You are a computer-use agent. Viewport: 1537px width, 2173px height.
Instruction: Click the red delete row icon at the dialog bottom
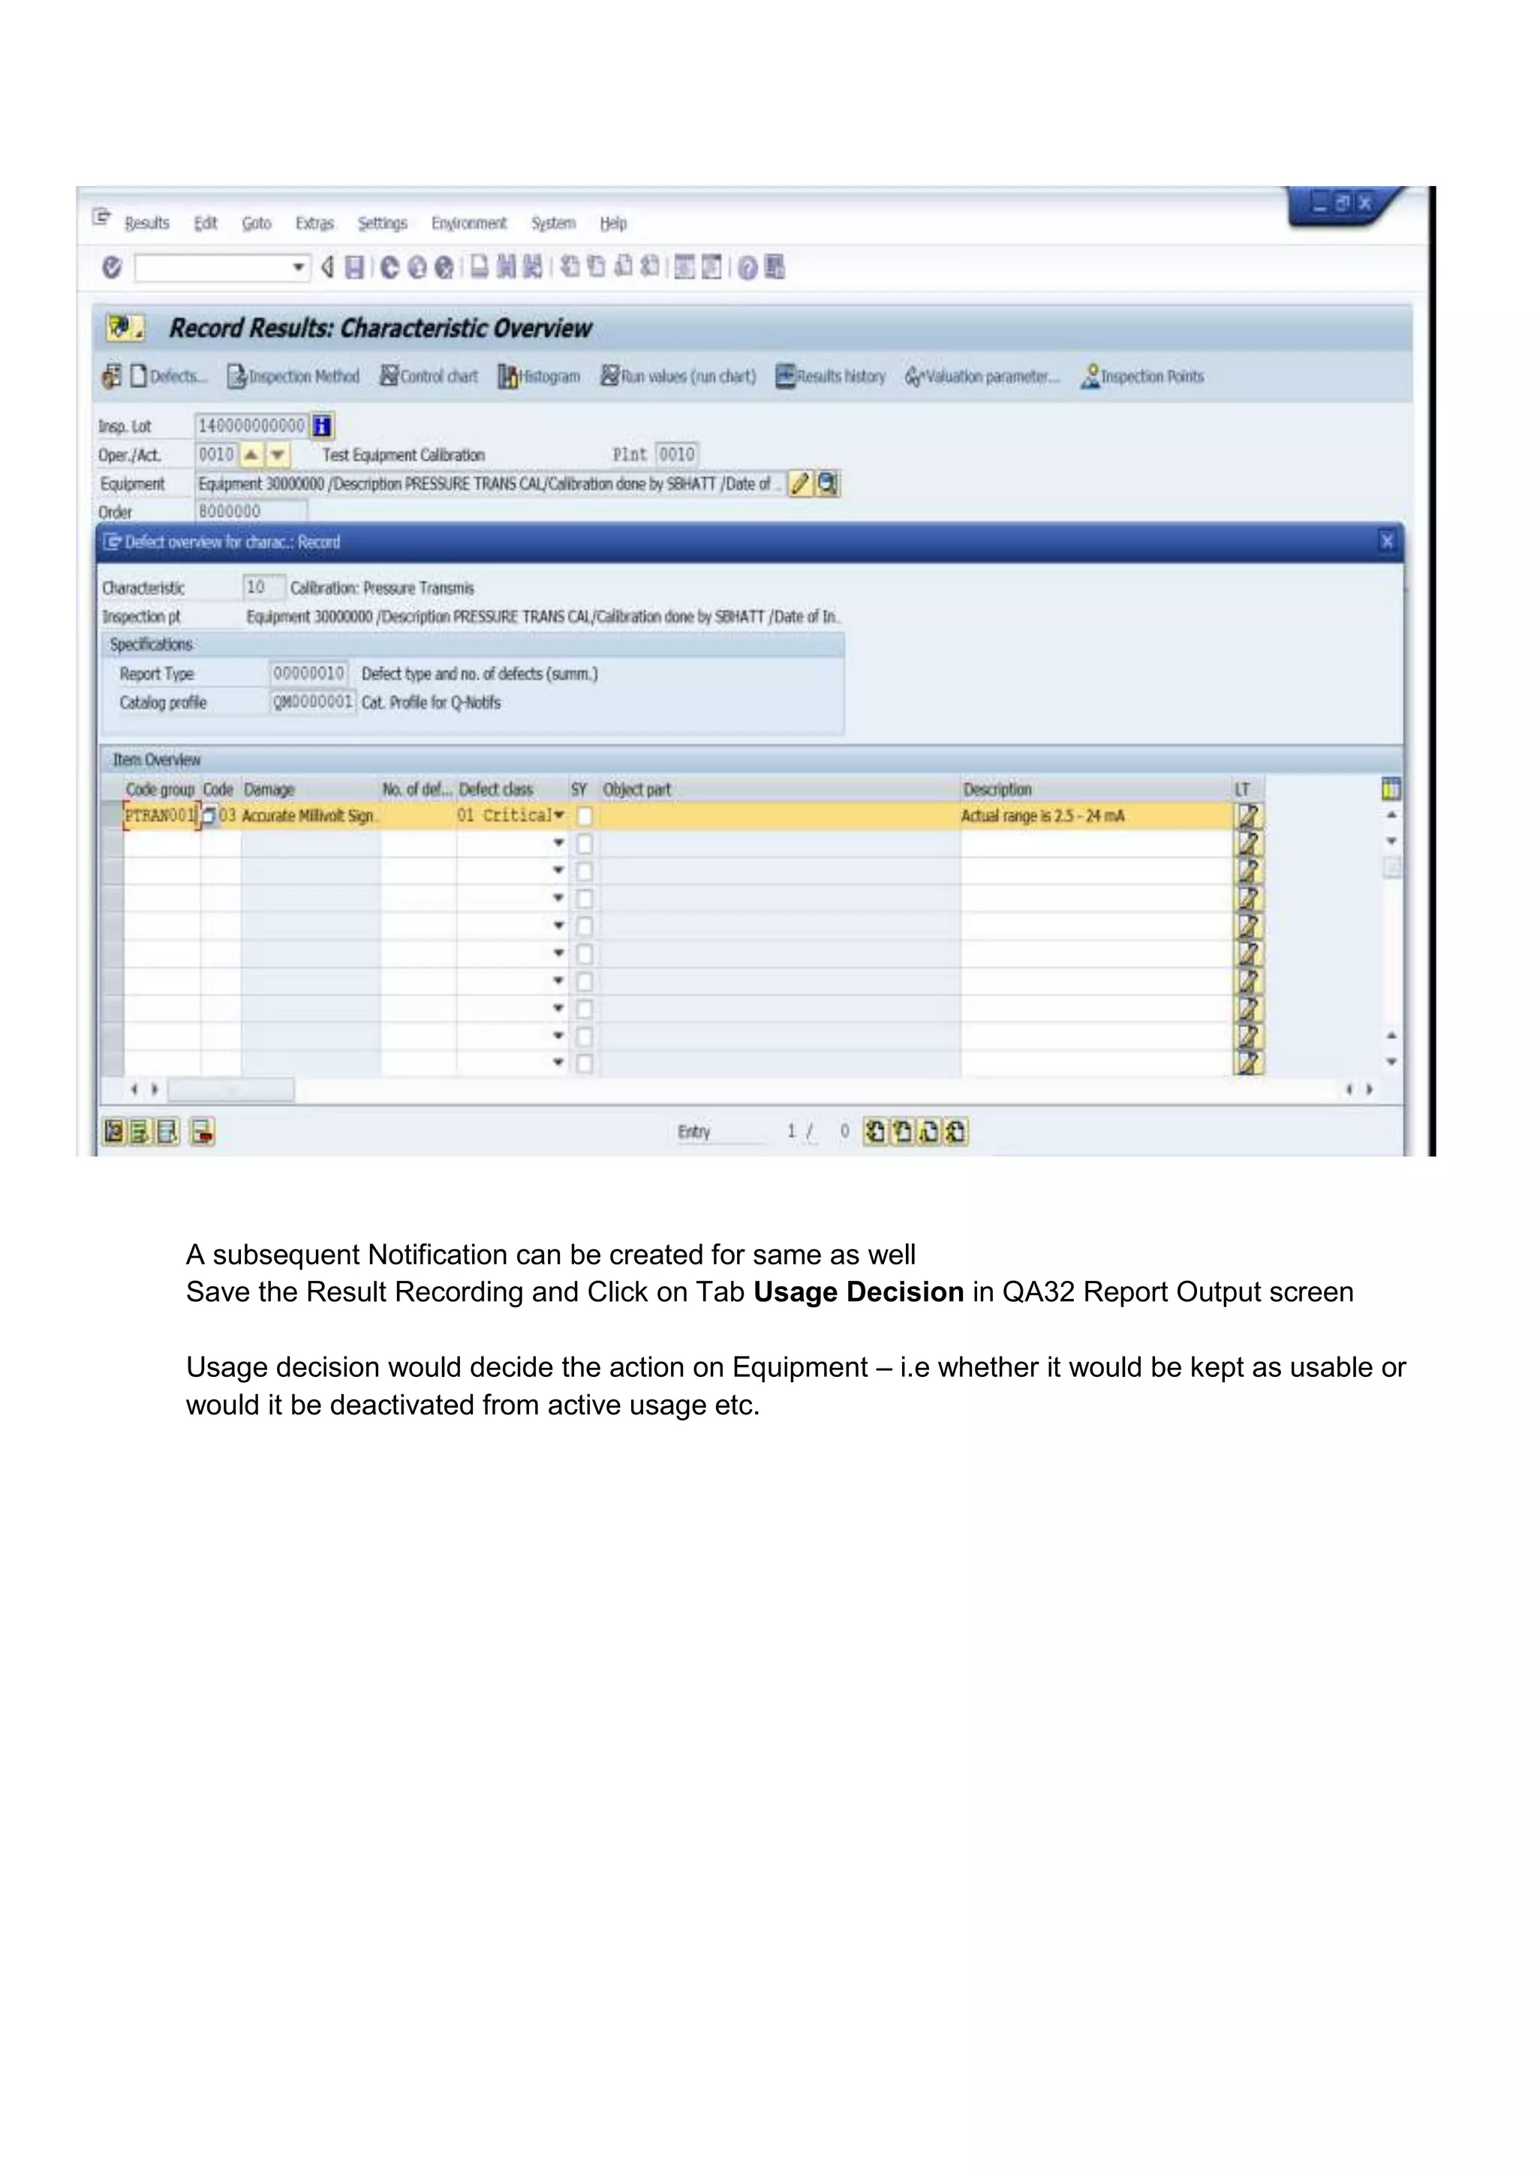(x=203, y=1131)
